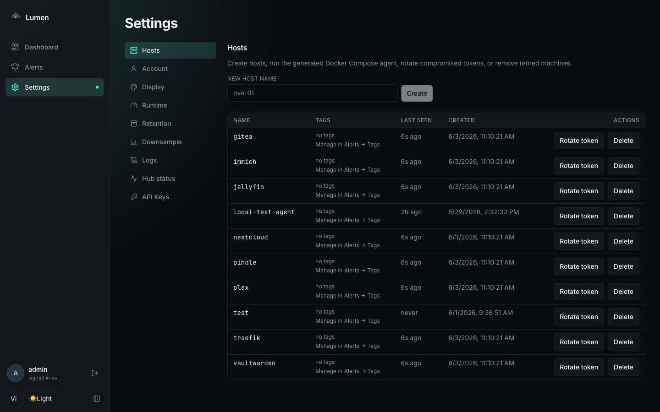660x412 pixels.
Task: Switch to the Account settings tab
Action: click(170, 69)
